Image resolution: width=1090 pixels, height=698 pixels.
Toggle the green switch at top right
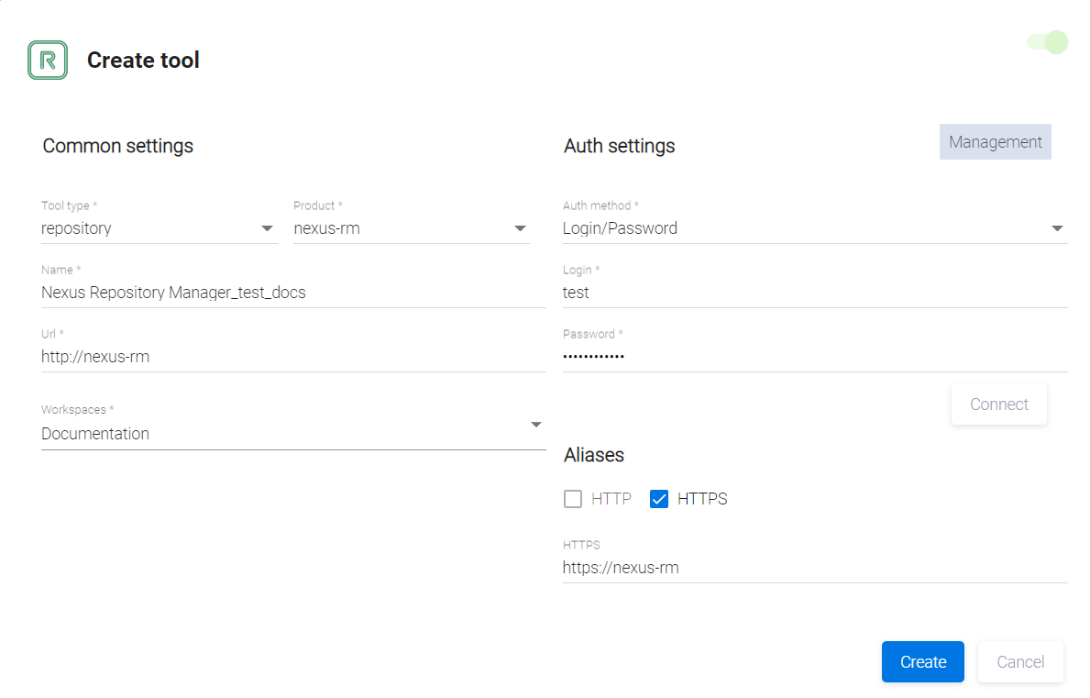click(1048, 42)
